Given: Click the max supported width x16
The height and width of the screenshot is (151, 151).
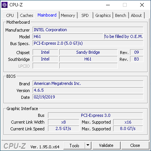Looking at the screenshot, I should pos(128,122).
